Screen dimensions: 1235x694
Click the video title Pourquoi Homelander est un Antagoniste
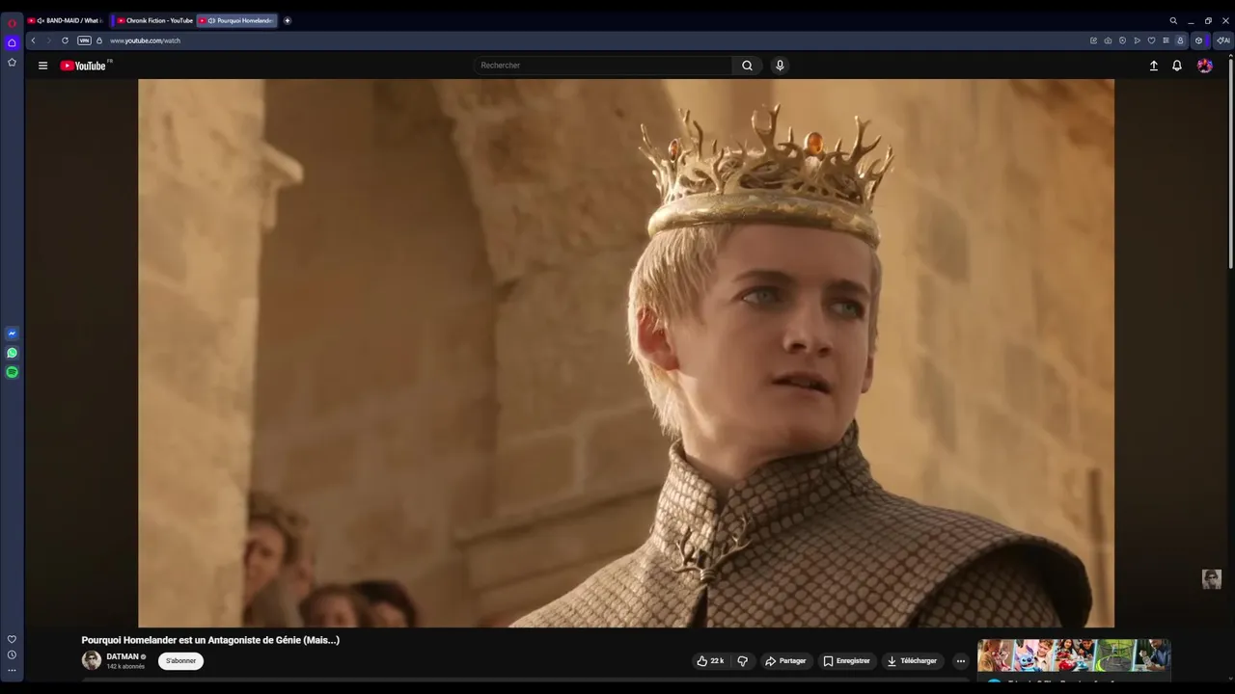coord(210,640)
